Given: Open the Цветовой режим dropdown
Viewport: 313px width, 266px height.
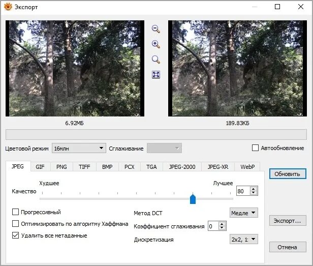Looking at the screenshot, I should tap(79, 148).
